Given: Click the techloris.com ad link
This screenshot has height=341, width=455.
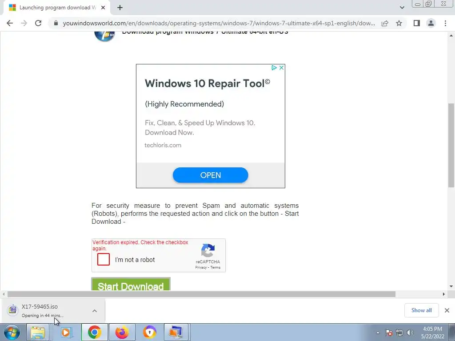Looking at the screenshot, I should click(x=163, y=145).
